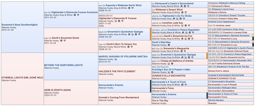The width and height of the screenshot is (255, 106).
Task: Open HALIZEN'S THE FIFHT ELEMENT link
Action: pyautogui.click(x=117, y=71)
